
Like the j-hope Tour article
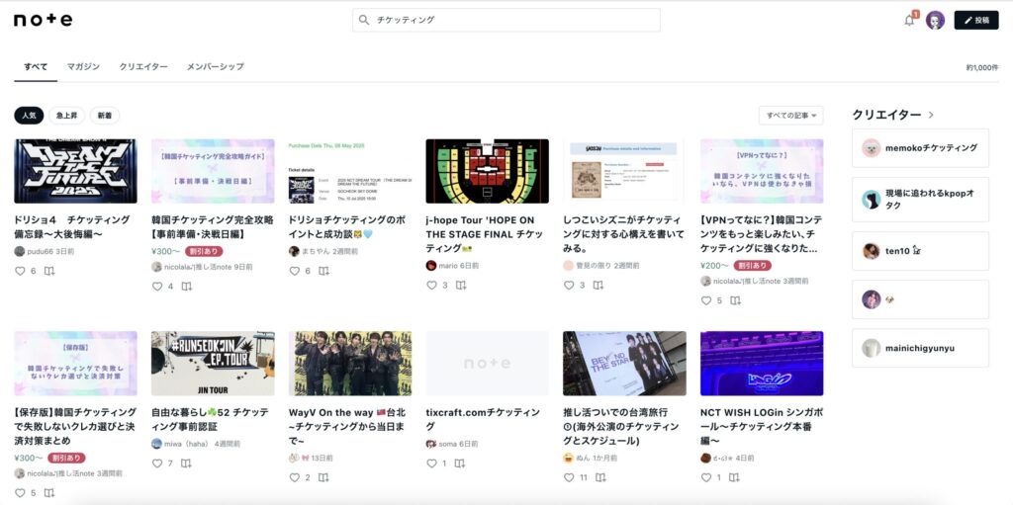431,285
